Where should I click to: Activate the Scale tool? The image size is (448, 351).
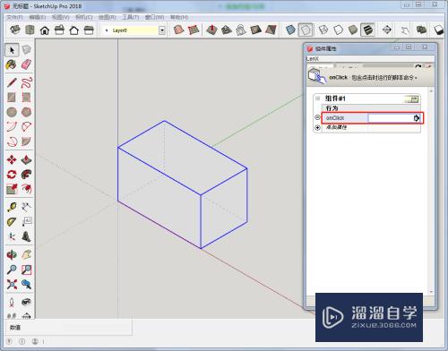tap(12, 189)
